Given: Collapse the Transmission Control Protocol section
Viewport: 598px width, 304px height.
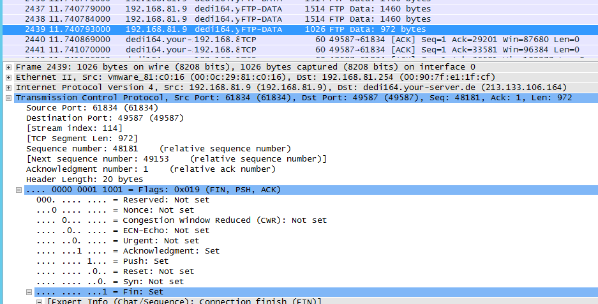Looking at the screenshot, I should click(8, 98).
